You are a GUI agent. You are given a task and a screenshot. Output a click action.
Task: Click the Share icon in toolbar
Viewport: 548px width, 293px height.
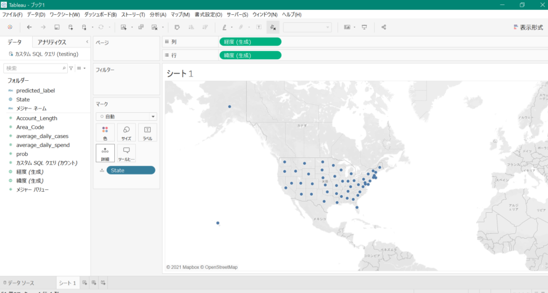click(383, 27)
